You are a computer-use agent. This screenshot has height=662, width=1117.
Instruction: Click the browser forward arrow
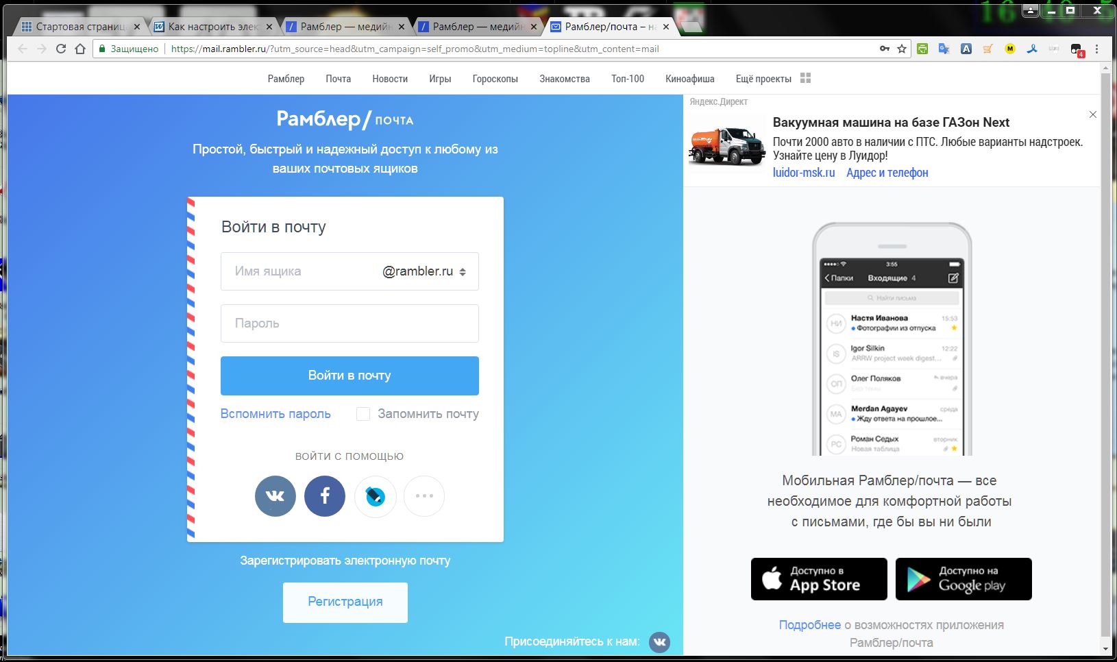click(x=42, y=49)
